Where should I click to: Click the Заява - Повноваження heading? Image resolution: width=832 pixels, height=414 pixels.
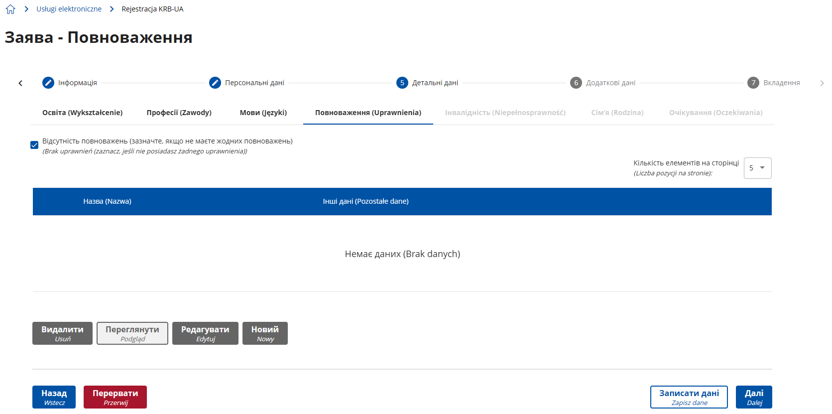[99, 37]
